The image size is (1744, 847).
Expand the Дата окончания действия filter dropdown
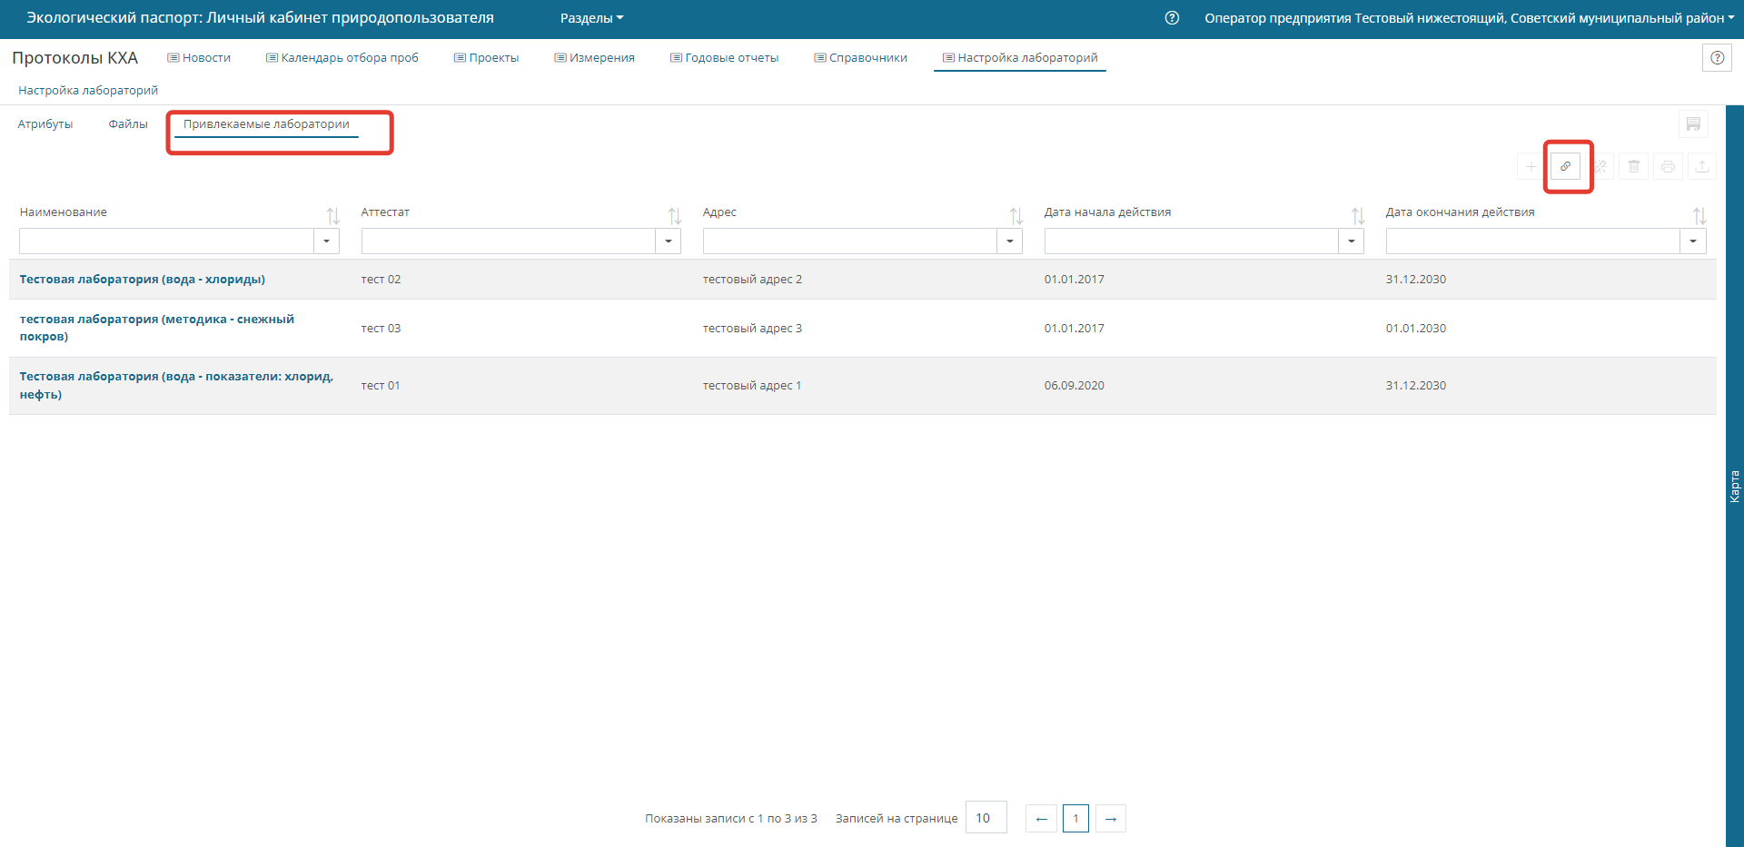pyautogui.click(x=1692, y=241)
